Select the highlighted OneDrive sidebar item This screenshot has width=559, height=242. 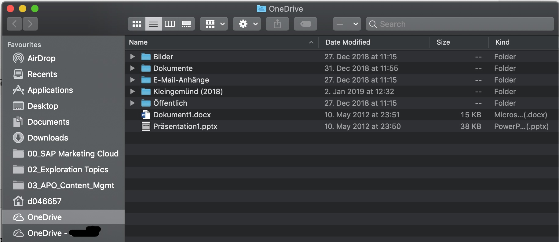tap(63, 217)
